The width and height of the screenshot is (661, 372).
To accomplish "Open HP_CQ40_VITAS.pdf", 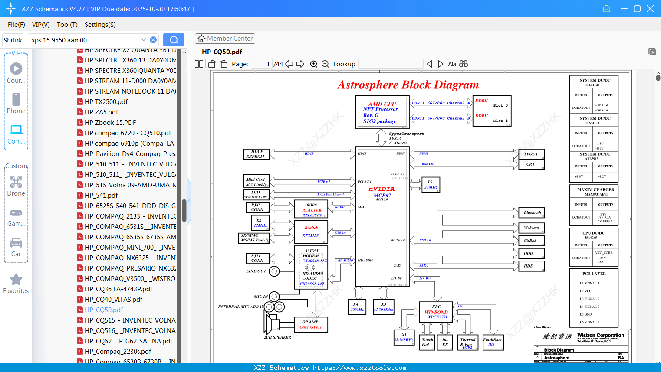I will point(113,299).
